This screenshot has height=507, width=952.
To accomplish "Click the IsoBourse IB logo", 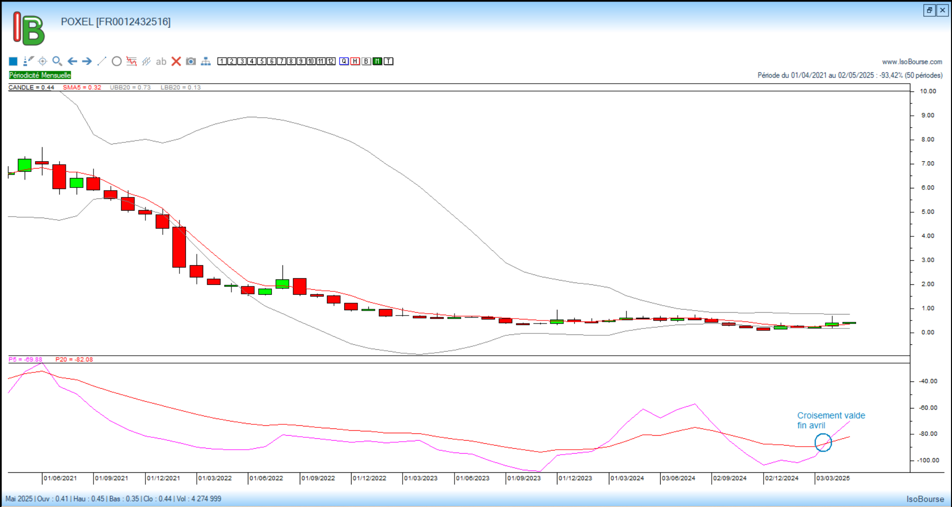I will (x=29, y=29).
